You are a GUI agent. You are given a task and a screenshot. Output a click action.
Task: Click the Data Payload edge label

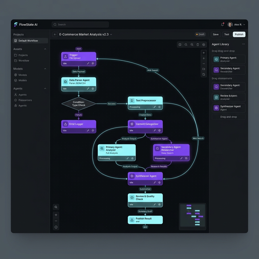(x=79, y=72)
